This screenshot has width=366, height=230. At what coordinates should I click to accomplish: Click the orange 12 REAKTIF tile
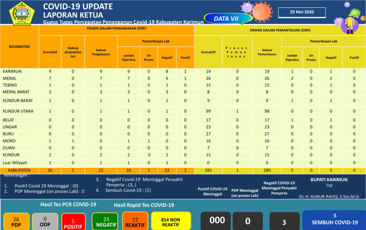135,221
